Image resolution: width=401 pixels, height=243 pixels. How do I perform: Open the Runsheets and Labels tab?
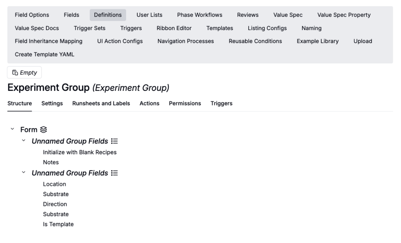click(x=101, y=103)
